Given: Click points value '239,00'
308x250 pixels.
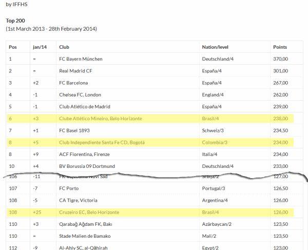Looking at the screenshot, I should click(280, 107).
